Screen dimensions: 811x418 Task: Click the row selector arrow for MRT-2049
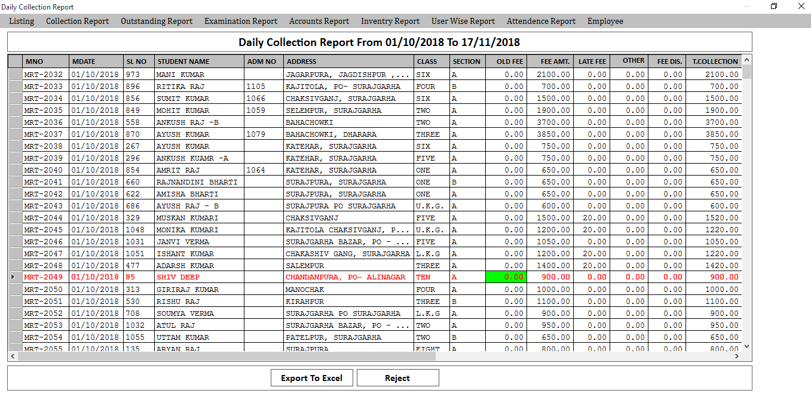point(14,277)
